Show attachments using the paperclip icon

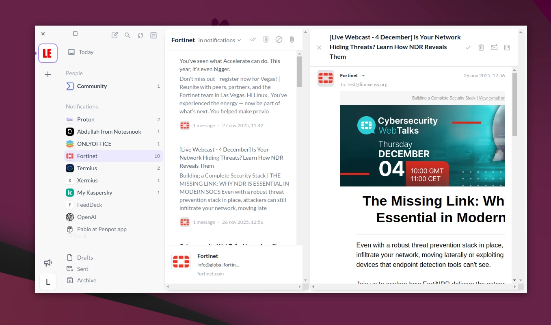(x=292, y=39)
